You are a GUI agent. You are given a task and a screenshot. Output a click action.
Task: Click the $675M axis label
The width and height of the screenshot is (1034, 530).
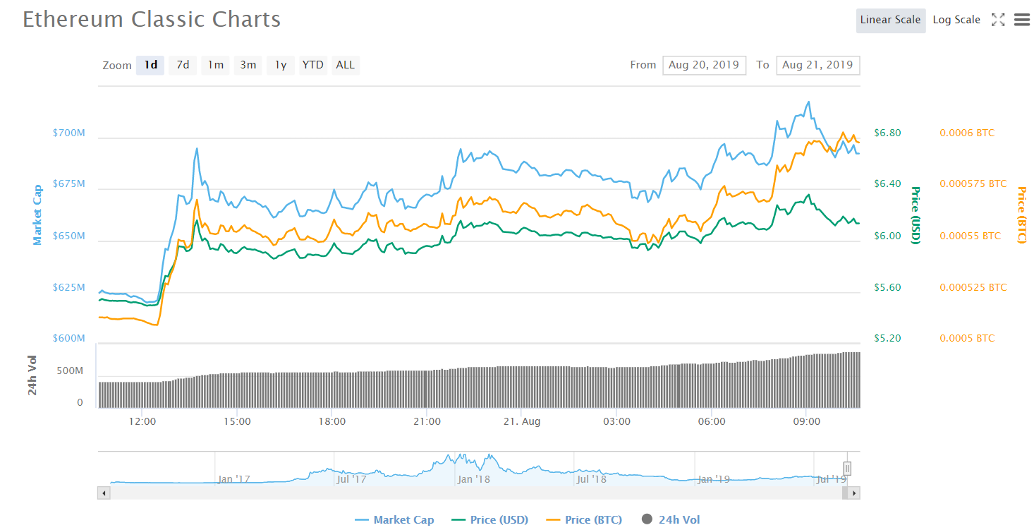68,184
